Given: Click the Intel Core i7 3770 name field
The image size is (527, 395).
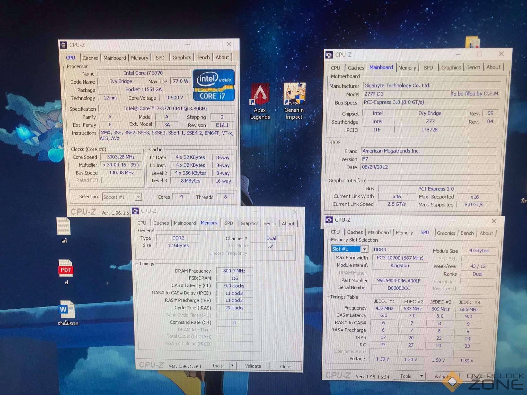Looking at the screenshot, I should (143, 73).
